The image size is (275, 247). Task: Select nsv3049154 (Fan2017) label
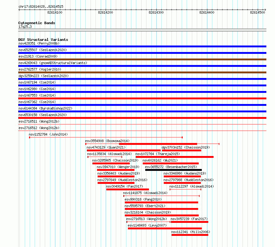125,186
